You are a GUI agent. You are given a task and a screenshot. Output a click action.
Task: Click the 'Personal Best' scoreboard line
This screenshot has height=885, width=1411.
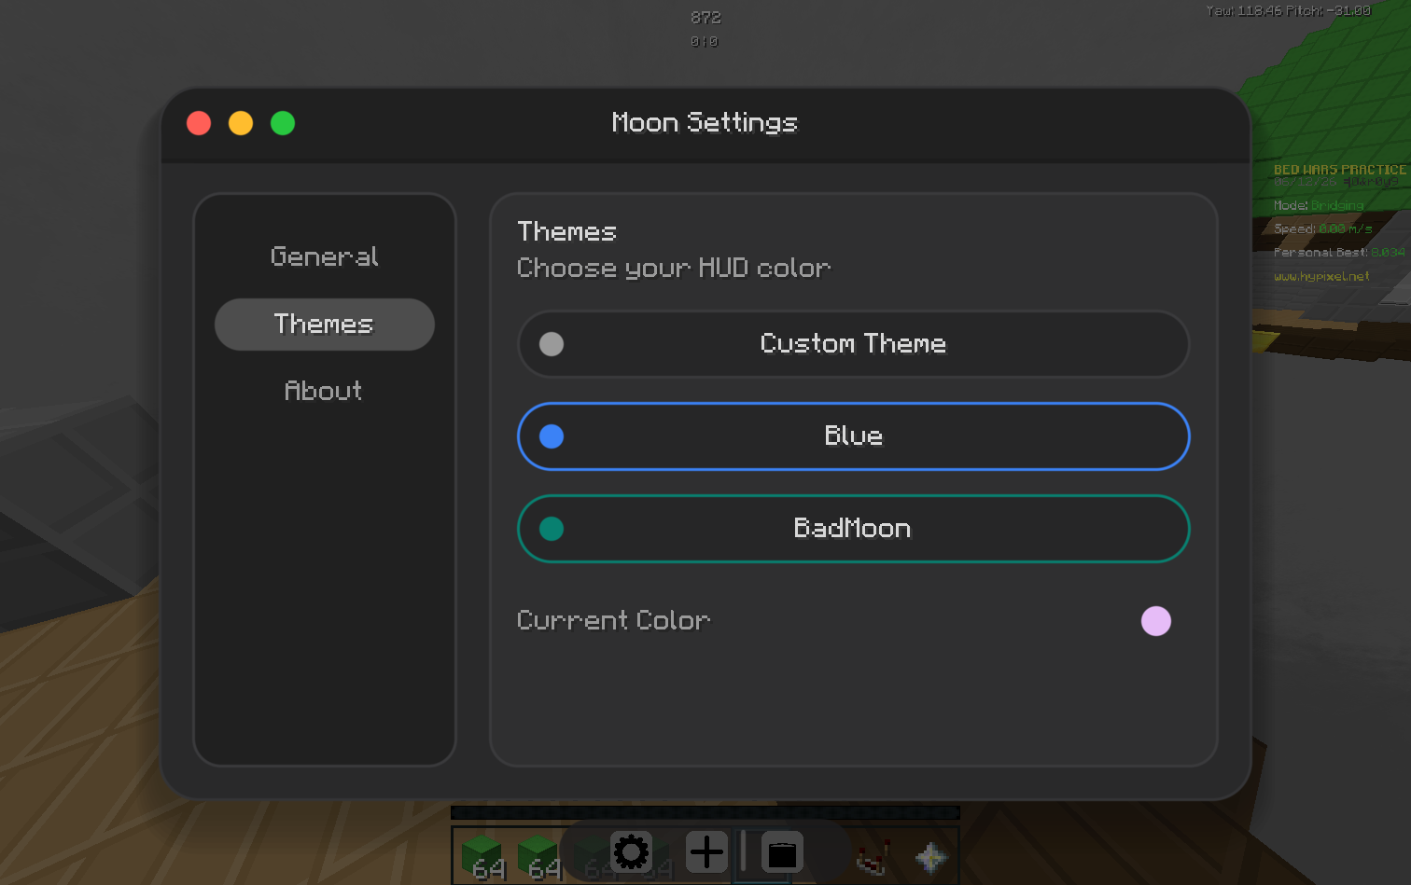[x=1339, y=252]
